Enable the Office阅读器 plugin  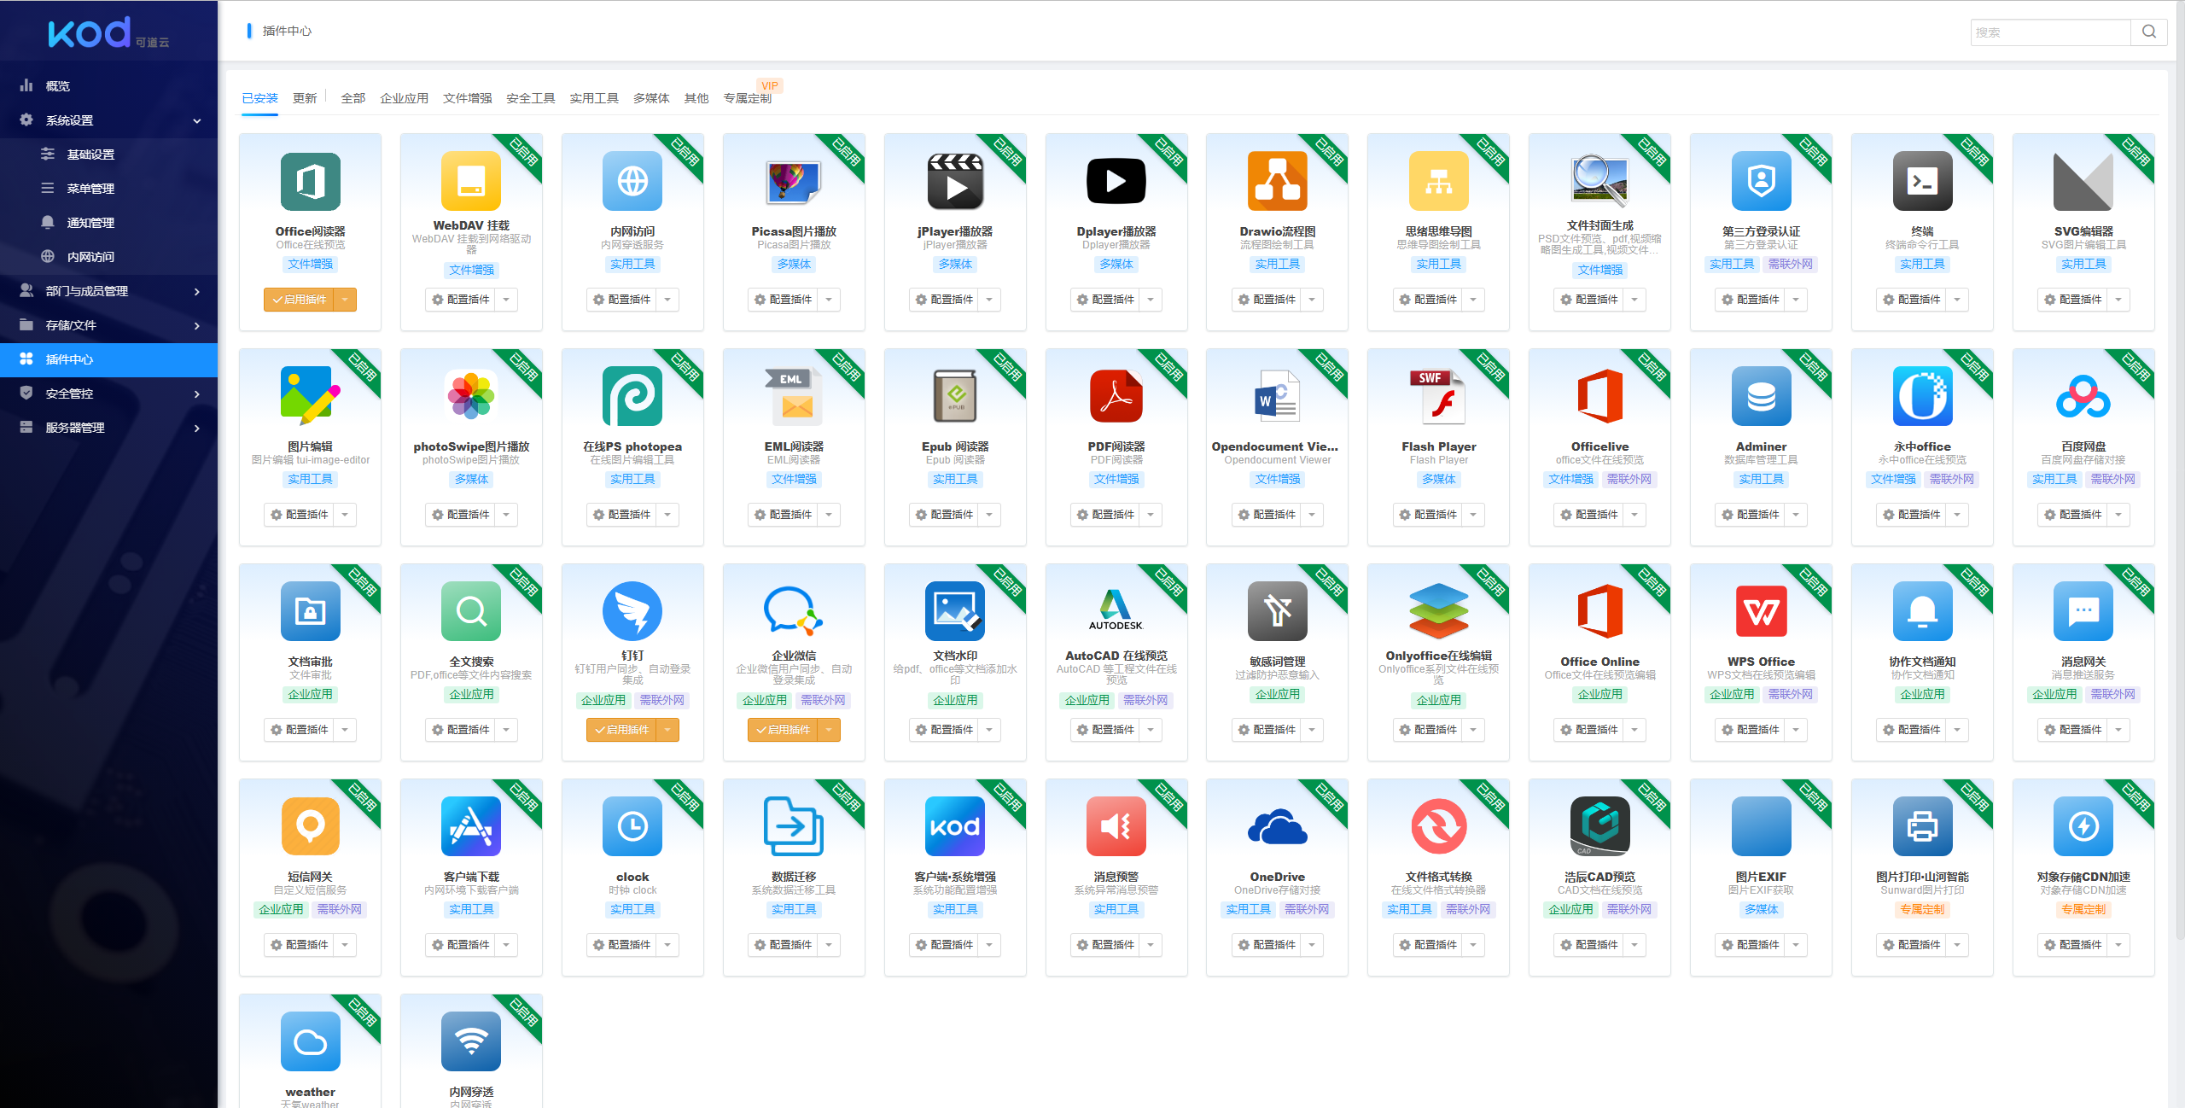pos(300,300)
